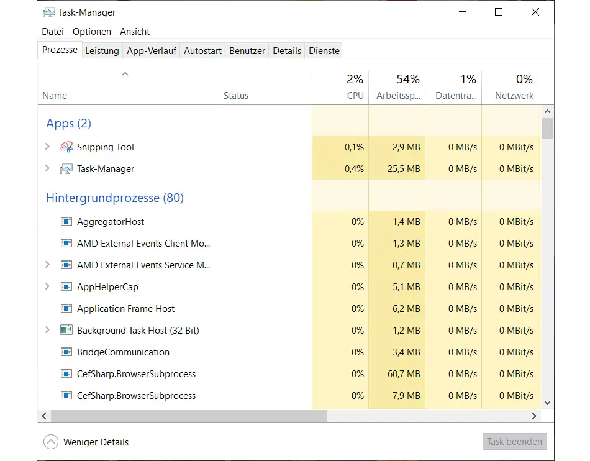Screen dimensions: 590x461
Task: Click the AMD External Events Service icon
Action: coord(66,265)
